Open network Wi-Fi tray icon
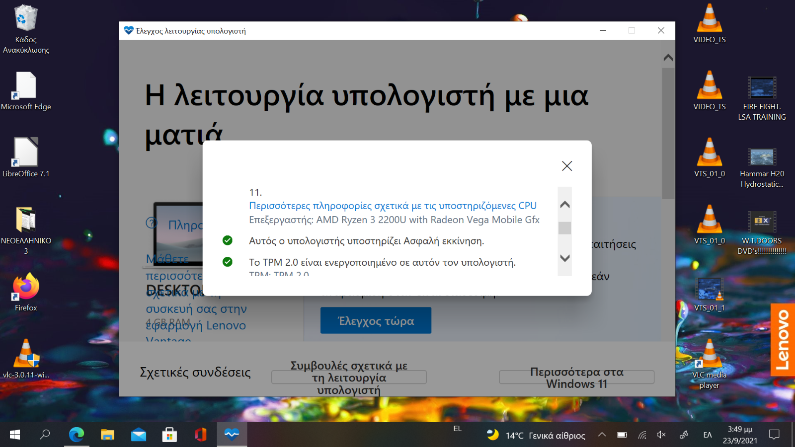The image size is (795, 447). pyautogui.click(x=642, y=435)
